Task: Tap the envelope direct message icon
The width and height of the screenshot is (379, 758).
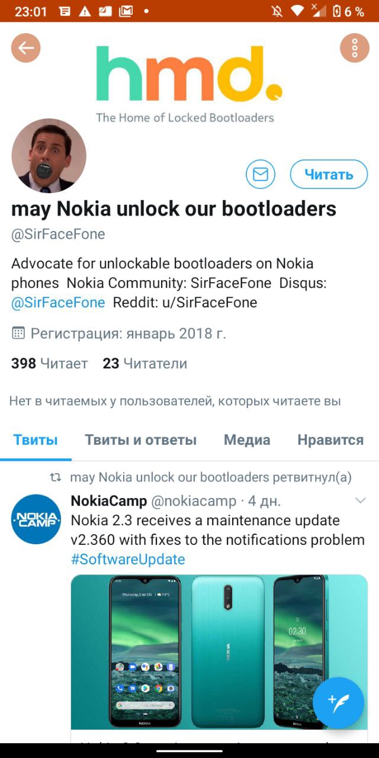Action: [x=261, y=174]
